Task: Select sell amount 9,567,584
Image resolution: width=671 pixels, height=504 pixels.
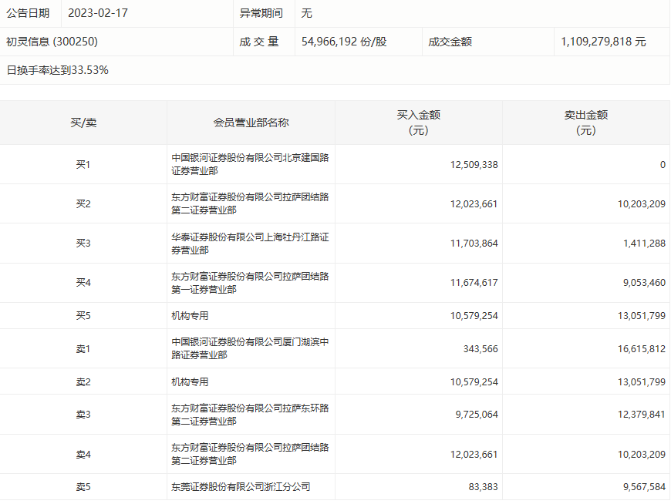Action: click(644, 487)
